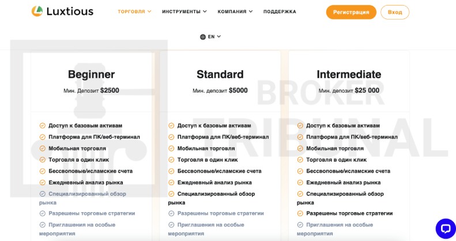
Task: Click Beginner's greyed Специализированный обзор check icon
Action: (43, 194)
